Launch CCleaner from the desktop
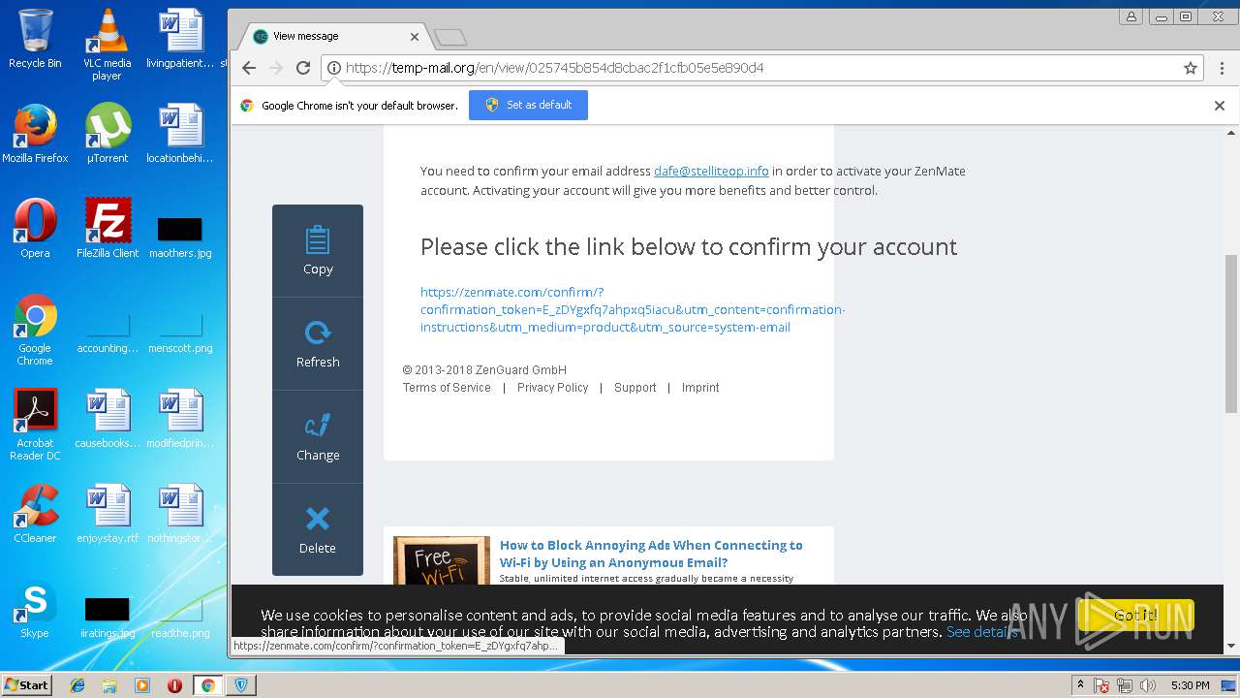The width and height of the screenshot is (1240, 698). [x=35, y=514]
